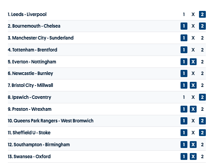The height and width of the screenshot is (165, 212).
Task: Select away win for Newcastle - Burnley
Action: pos(202,73)
